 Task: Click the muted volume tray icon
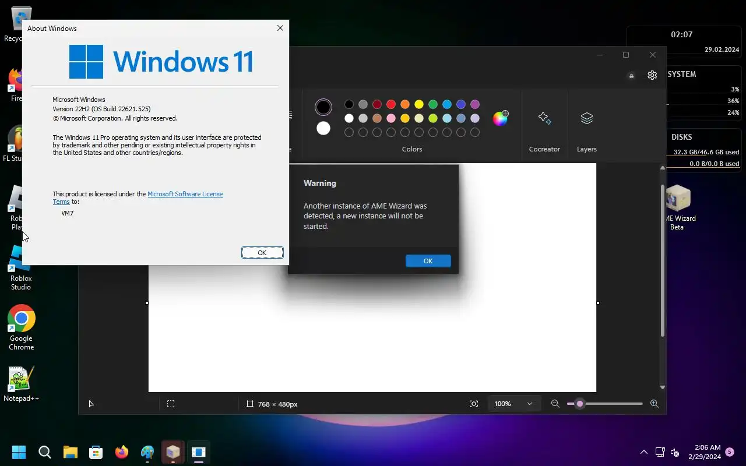[675, 452]
